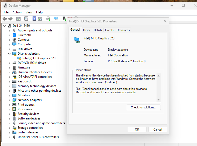Click the System devices label
197x146 pixels.
[x=28, y=132]
